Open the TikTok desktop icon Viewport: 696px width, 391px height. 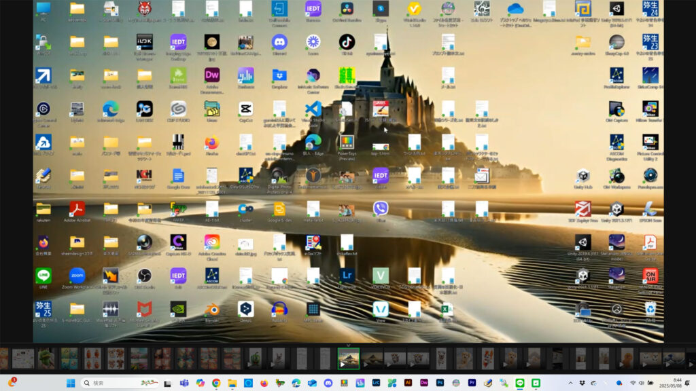pyautogui.click(x=347, y=43)
